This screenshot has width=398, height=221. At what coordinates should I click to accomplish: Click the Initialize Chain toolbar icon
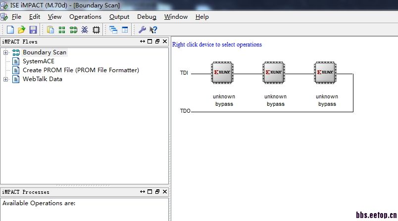point(73,30)
